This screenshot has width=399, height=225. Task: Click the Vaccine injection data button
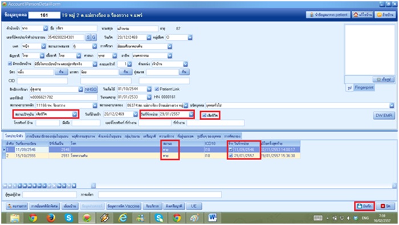(x=123, y=206)
